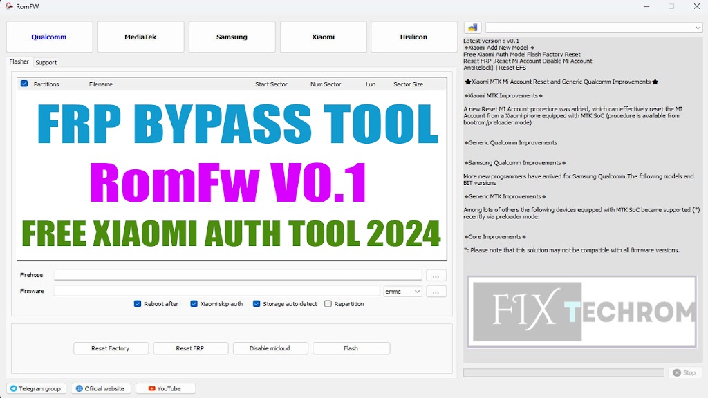Select the Hisilicon tab
The image size is (708, 398).
pos(413,37)
